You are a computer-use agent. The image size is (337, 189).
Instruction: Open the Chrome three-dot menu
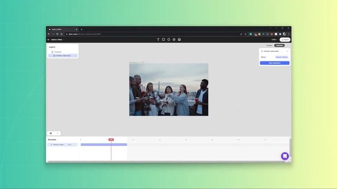289,34
